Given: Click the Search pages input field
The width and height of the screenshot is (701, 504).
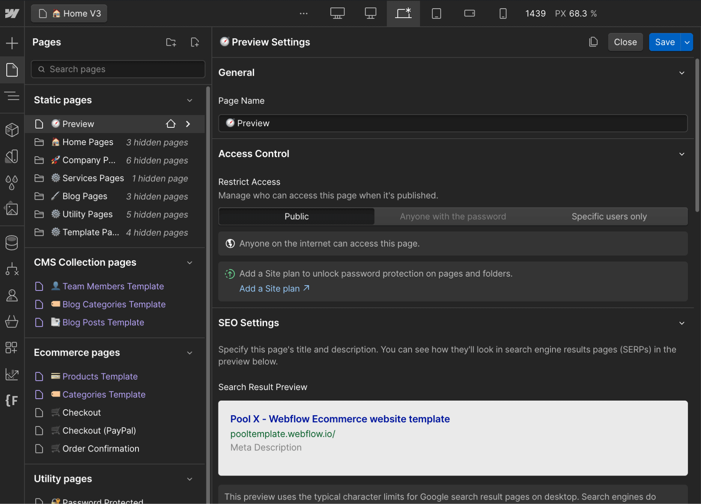Looking at the screenshot, I should pyautogui.click(x=117, y=69).
